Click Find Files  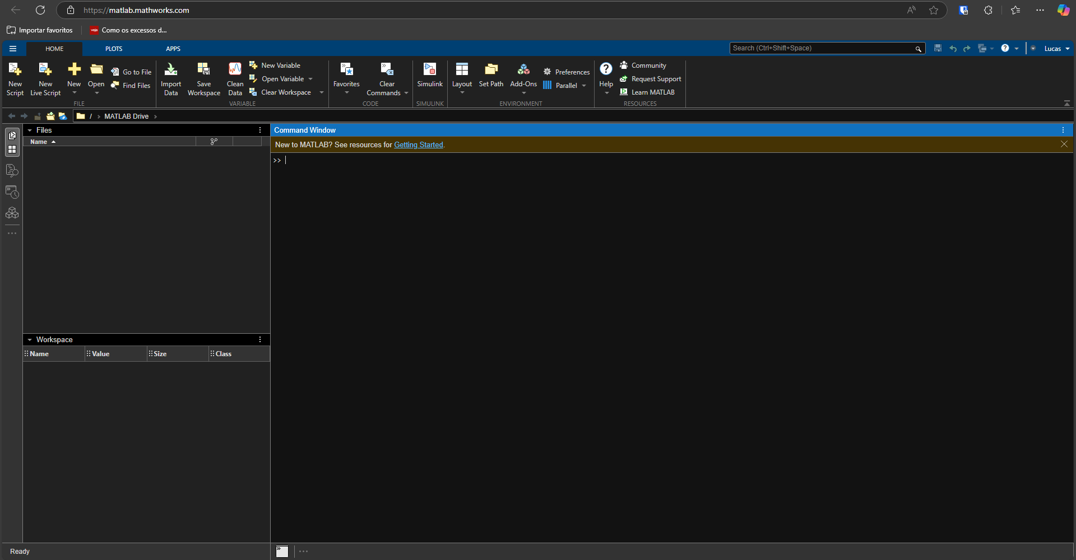[x=131, y=86]
